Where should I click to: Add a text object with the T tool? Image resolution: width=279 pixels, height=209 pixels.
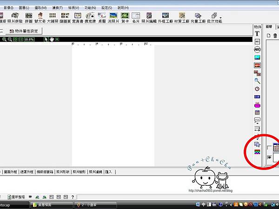click(x=257, y=33)
